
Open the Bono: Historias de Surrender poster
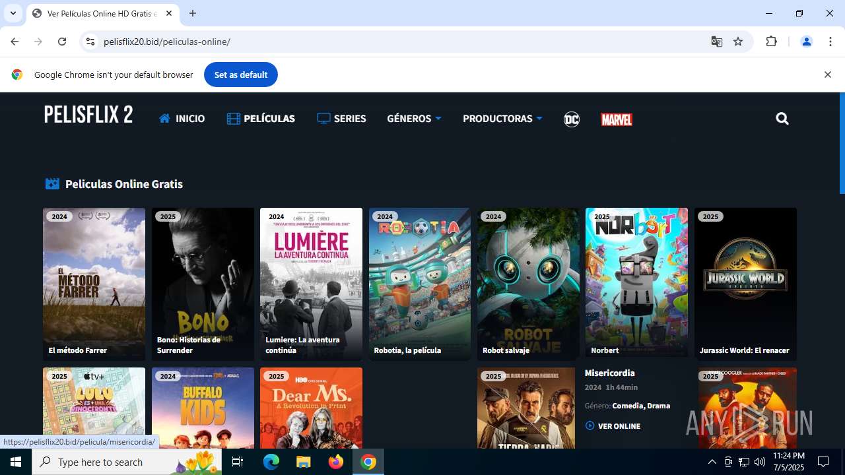pyautogui.click(x=203, y=284)
